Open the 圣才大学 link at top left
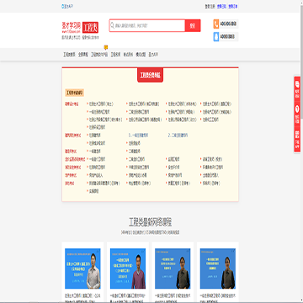Screen dimensions: 303x303 point(67,6)
